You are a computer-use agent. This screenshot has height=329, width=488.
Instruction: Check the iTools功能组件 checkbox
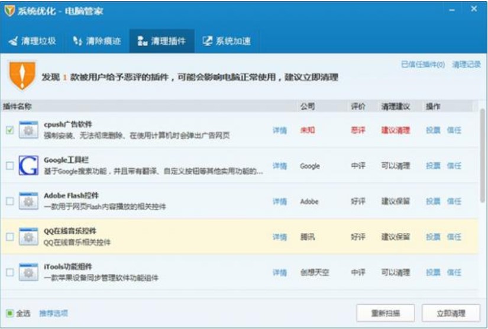coord(9,272)
